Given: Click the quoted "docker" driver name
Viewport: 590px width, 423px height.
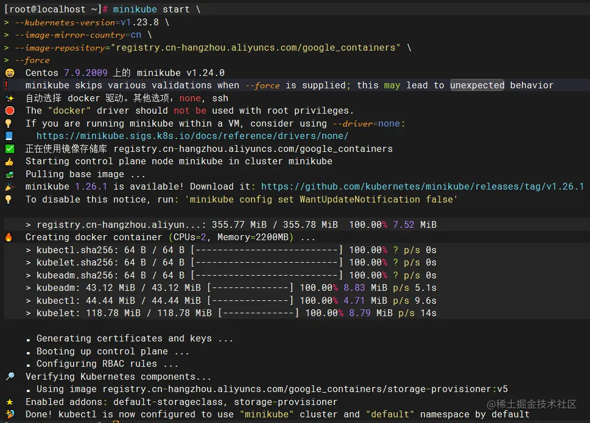Looking at the screenshot, I should 70,111.
